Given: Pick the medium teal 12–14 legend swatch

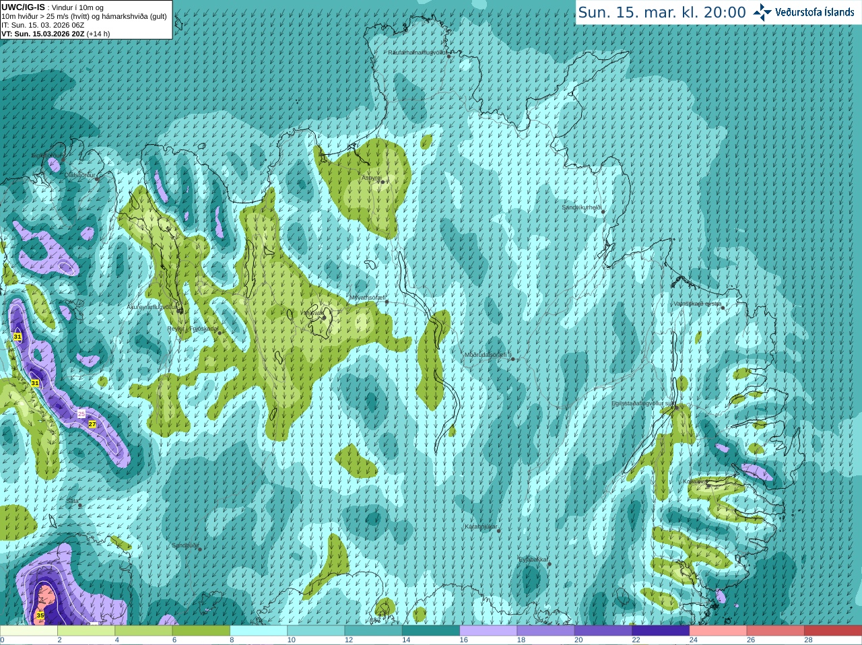Looking at the screenshot, I should (x=373, y=631).
